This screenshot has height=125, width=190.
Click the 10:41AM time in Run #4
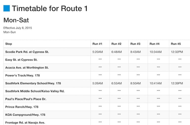point(155,83)
